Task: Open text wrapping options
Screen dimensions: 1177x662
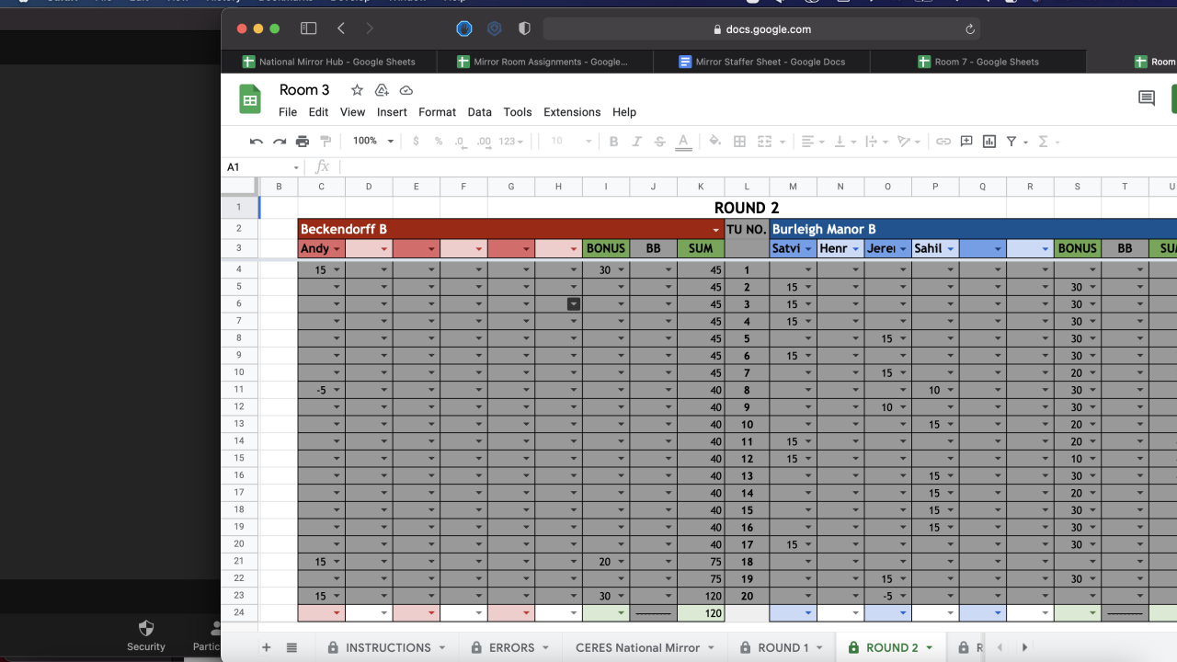Action: coord(875,142)
